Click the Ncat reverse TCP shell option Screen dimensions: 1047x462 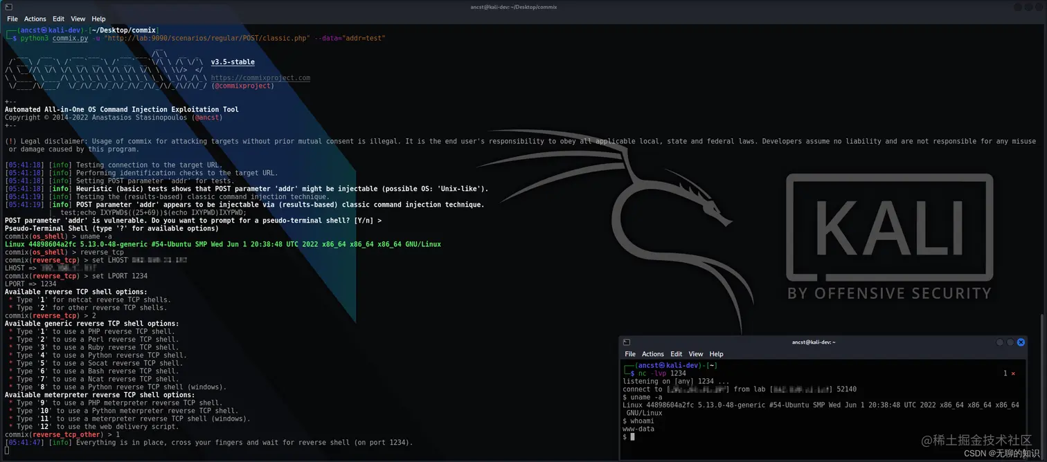tap(93, 379)
